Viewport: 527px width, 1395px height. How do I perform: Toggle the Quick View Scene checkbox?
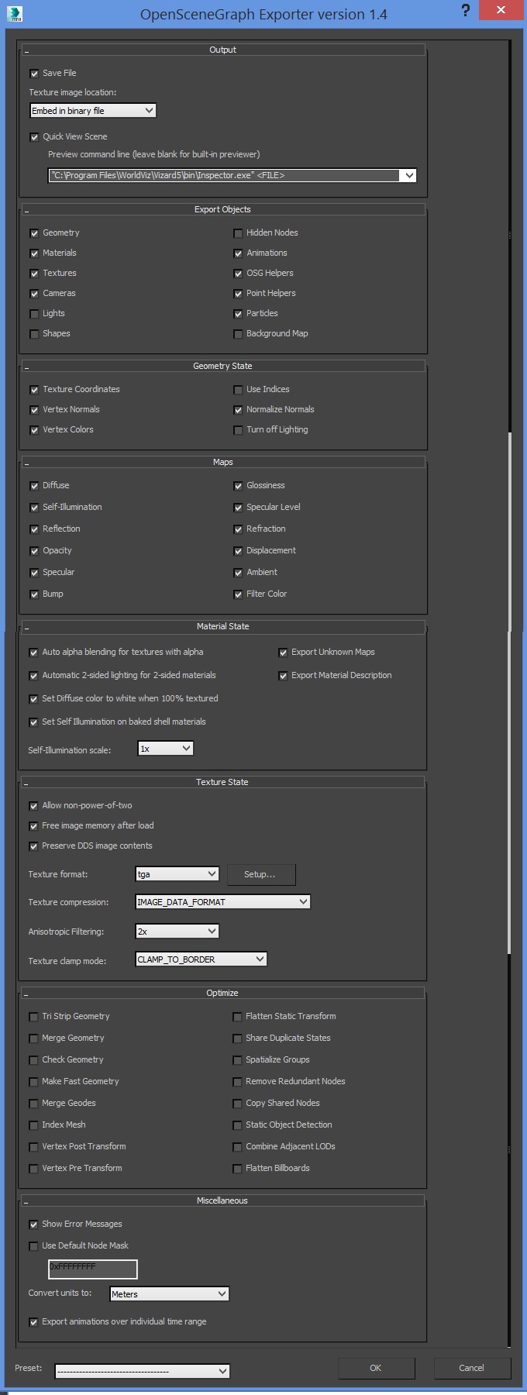(x=34, y=137)
